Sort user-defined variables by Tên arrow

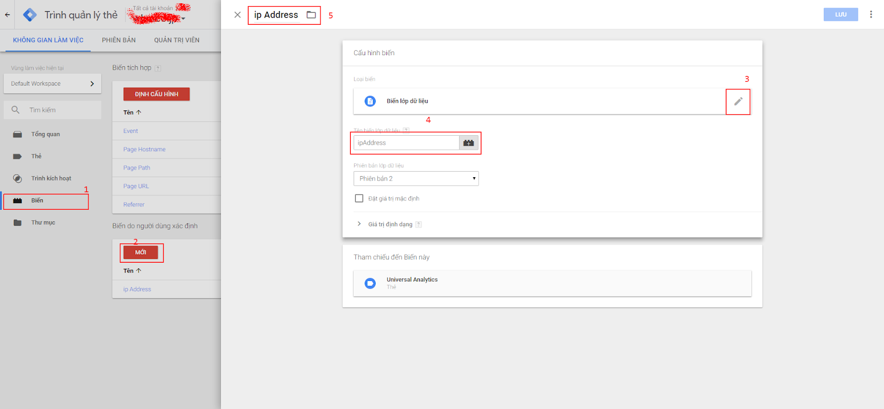pos(139,270)
